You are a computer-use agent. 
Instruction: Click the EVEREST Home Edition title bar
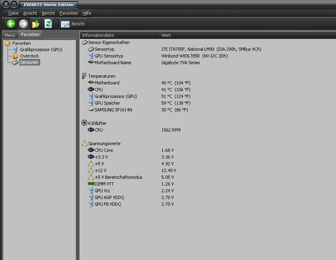pos(48,4)
